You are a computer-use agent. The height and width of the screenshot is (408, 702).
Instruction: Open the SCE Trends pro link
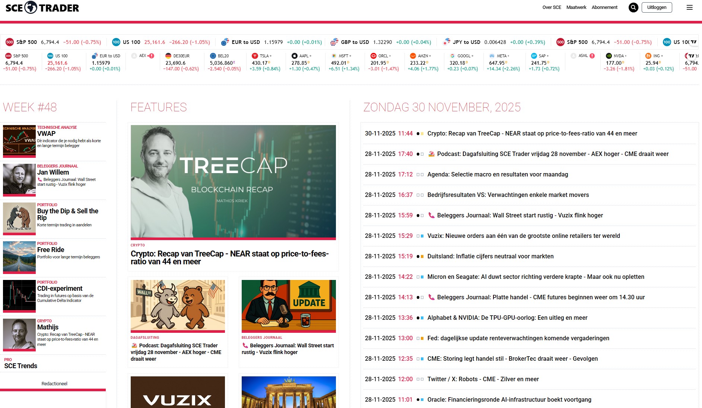[21, 366]
